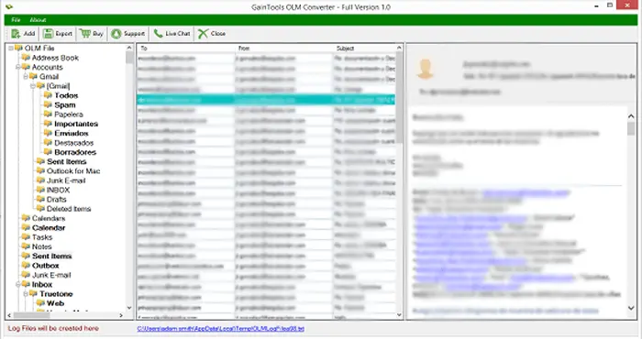Open the OLM File root label
The image size is (642, 339).
[x=39, y=49]
